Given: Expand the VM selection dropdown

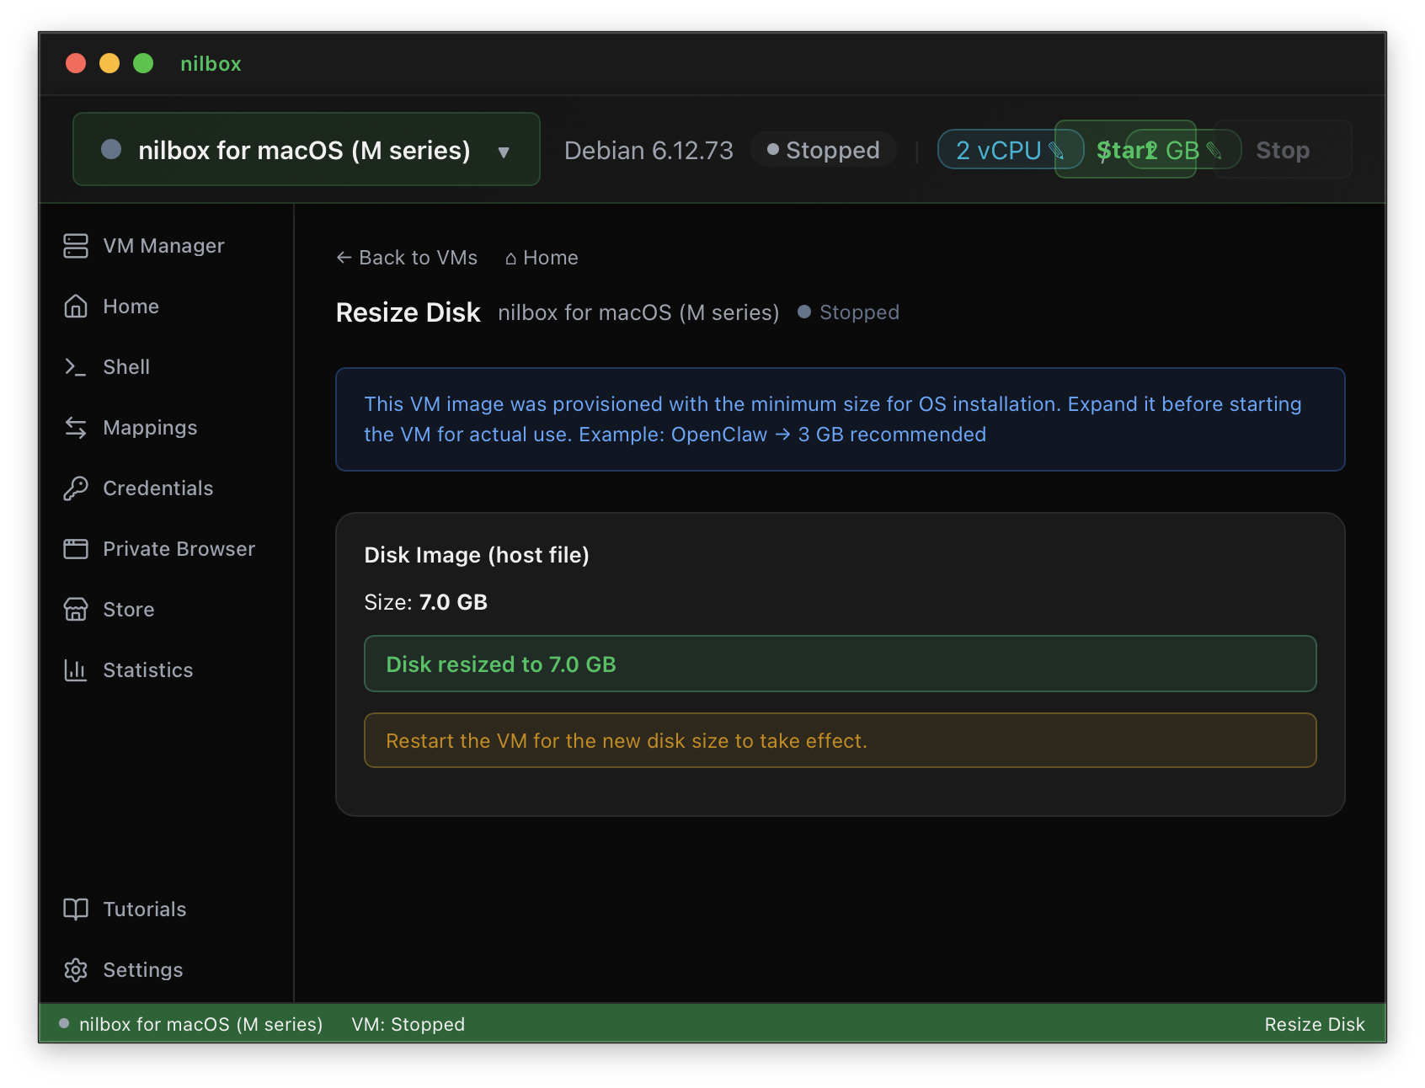Looking at the screenshot, I should click(504, 150).
